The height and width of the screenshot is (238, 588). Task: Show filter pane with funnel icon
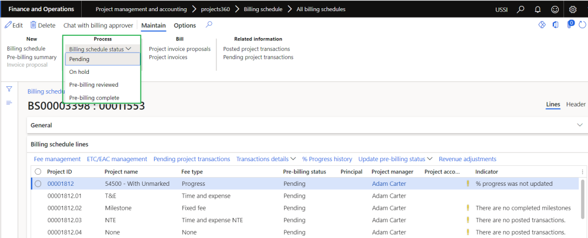(x=9, y=89)
